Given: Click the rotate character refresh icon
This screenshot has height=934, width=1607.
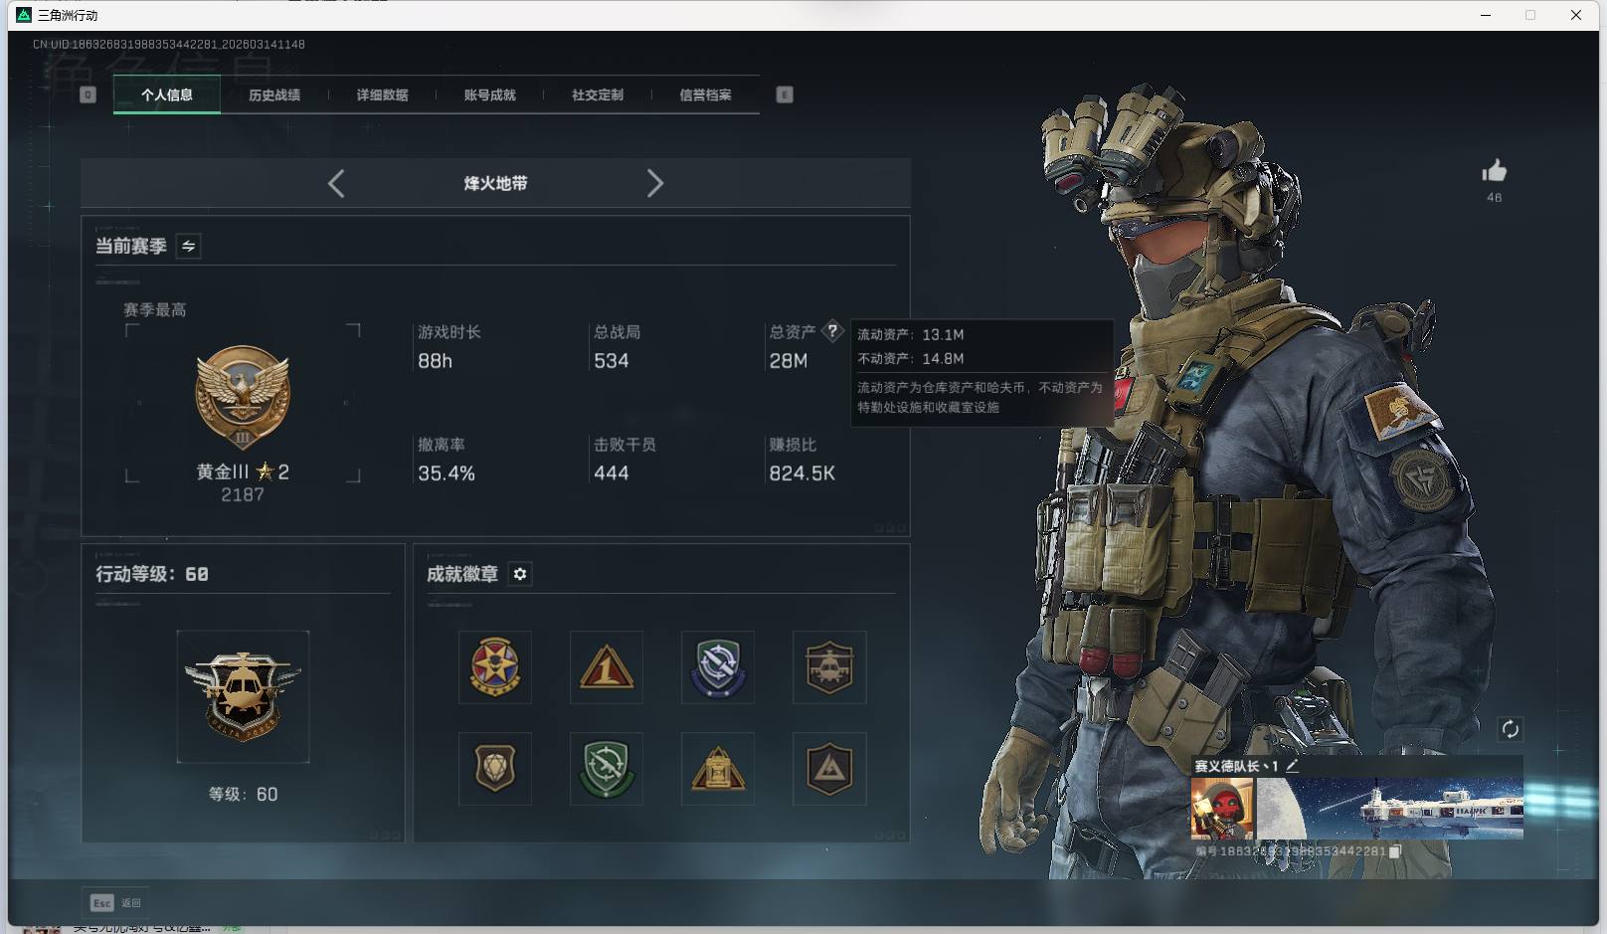Looking at the screenshot, I should [1510, 729].
